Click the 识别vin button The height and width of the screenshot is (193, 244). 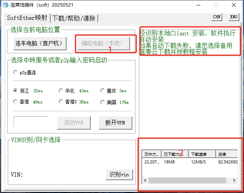coord(119,174)
